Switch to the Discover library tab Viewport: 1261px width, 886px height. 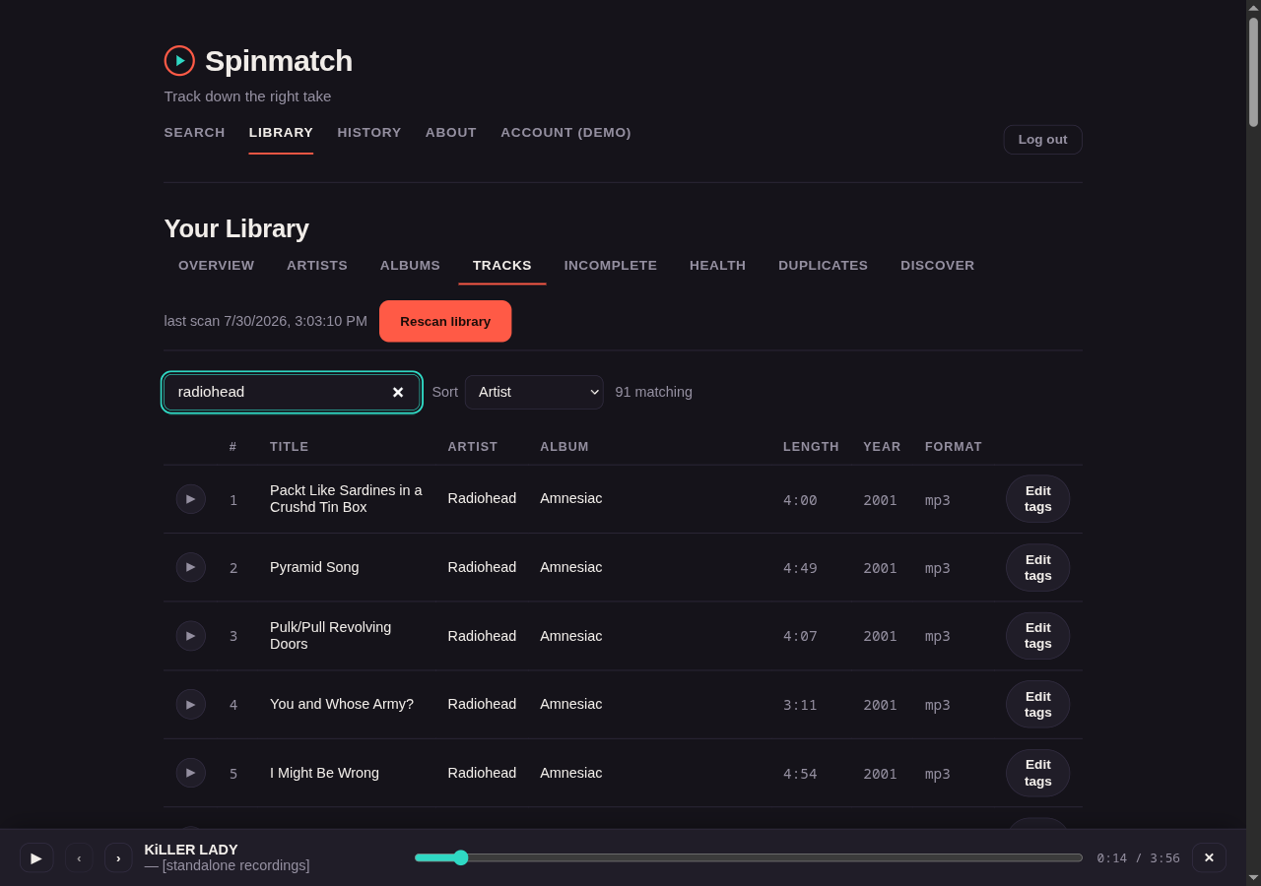[938, 266]
